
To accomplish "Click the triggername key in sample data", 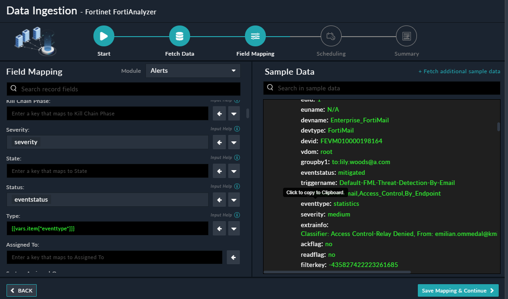I will click(x=319, y=183).
